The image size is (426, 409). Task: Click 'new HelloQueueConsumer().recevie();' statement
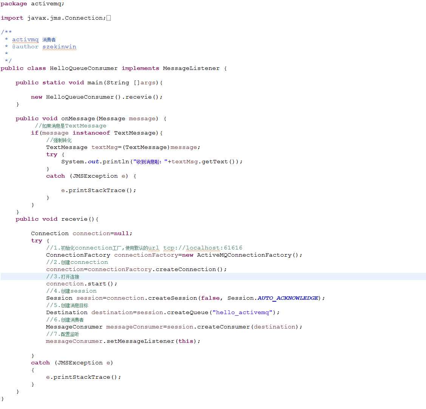(97, 97)
